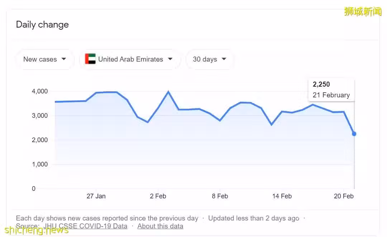Click the 27 Jan axis label
387x237 pixels.
coord(96,196)
